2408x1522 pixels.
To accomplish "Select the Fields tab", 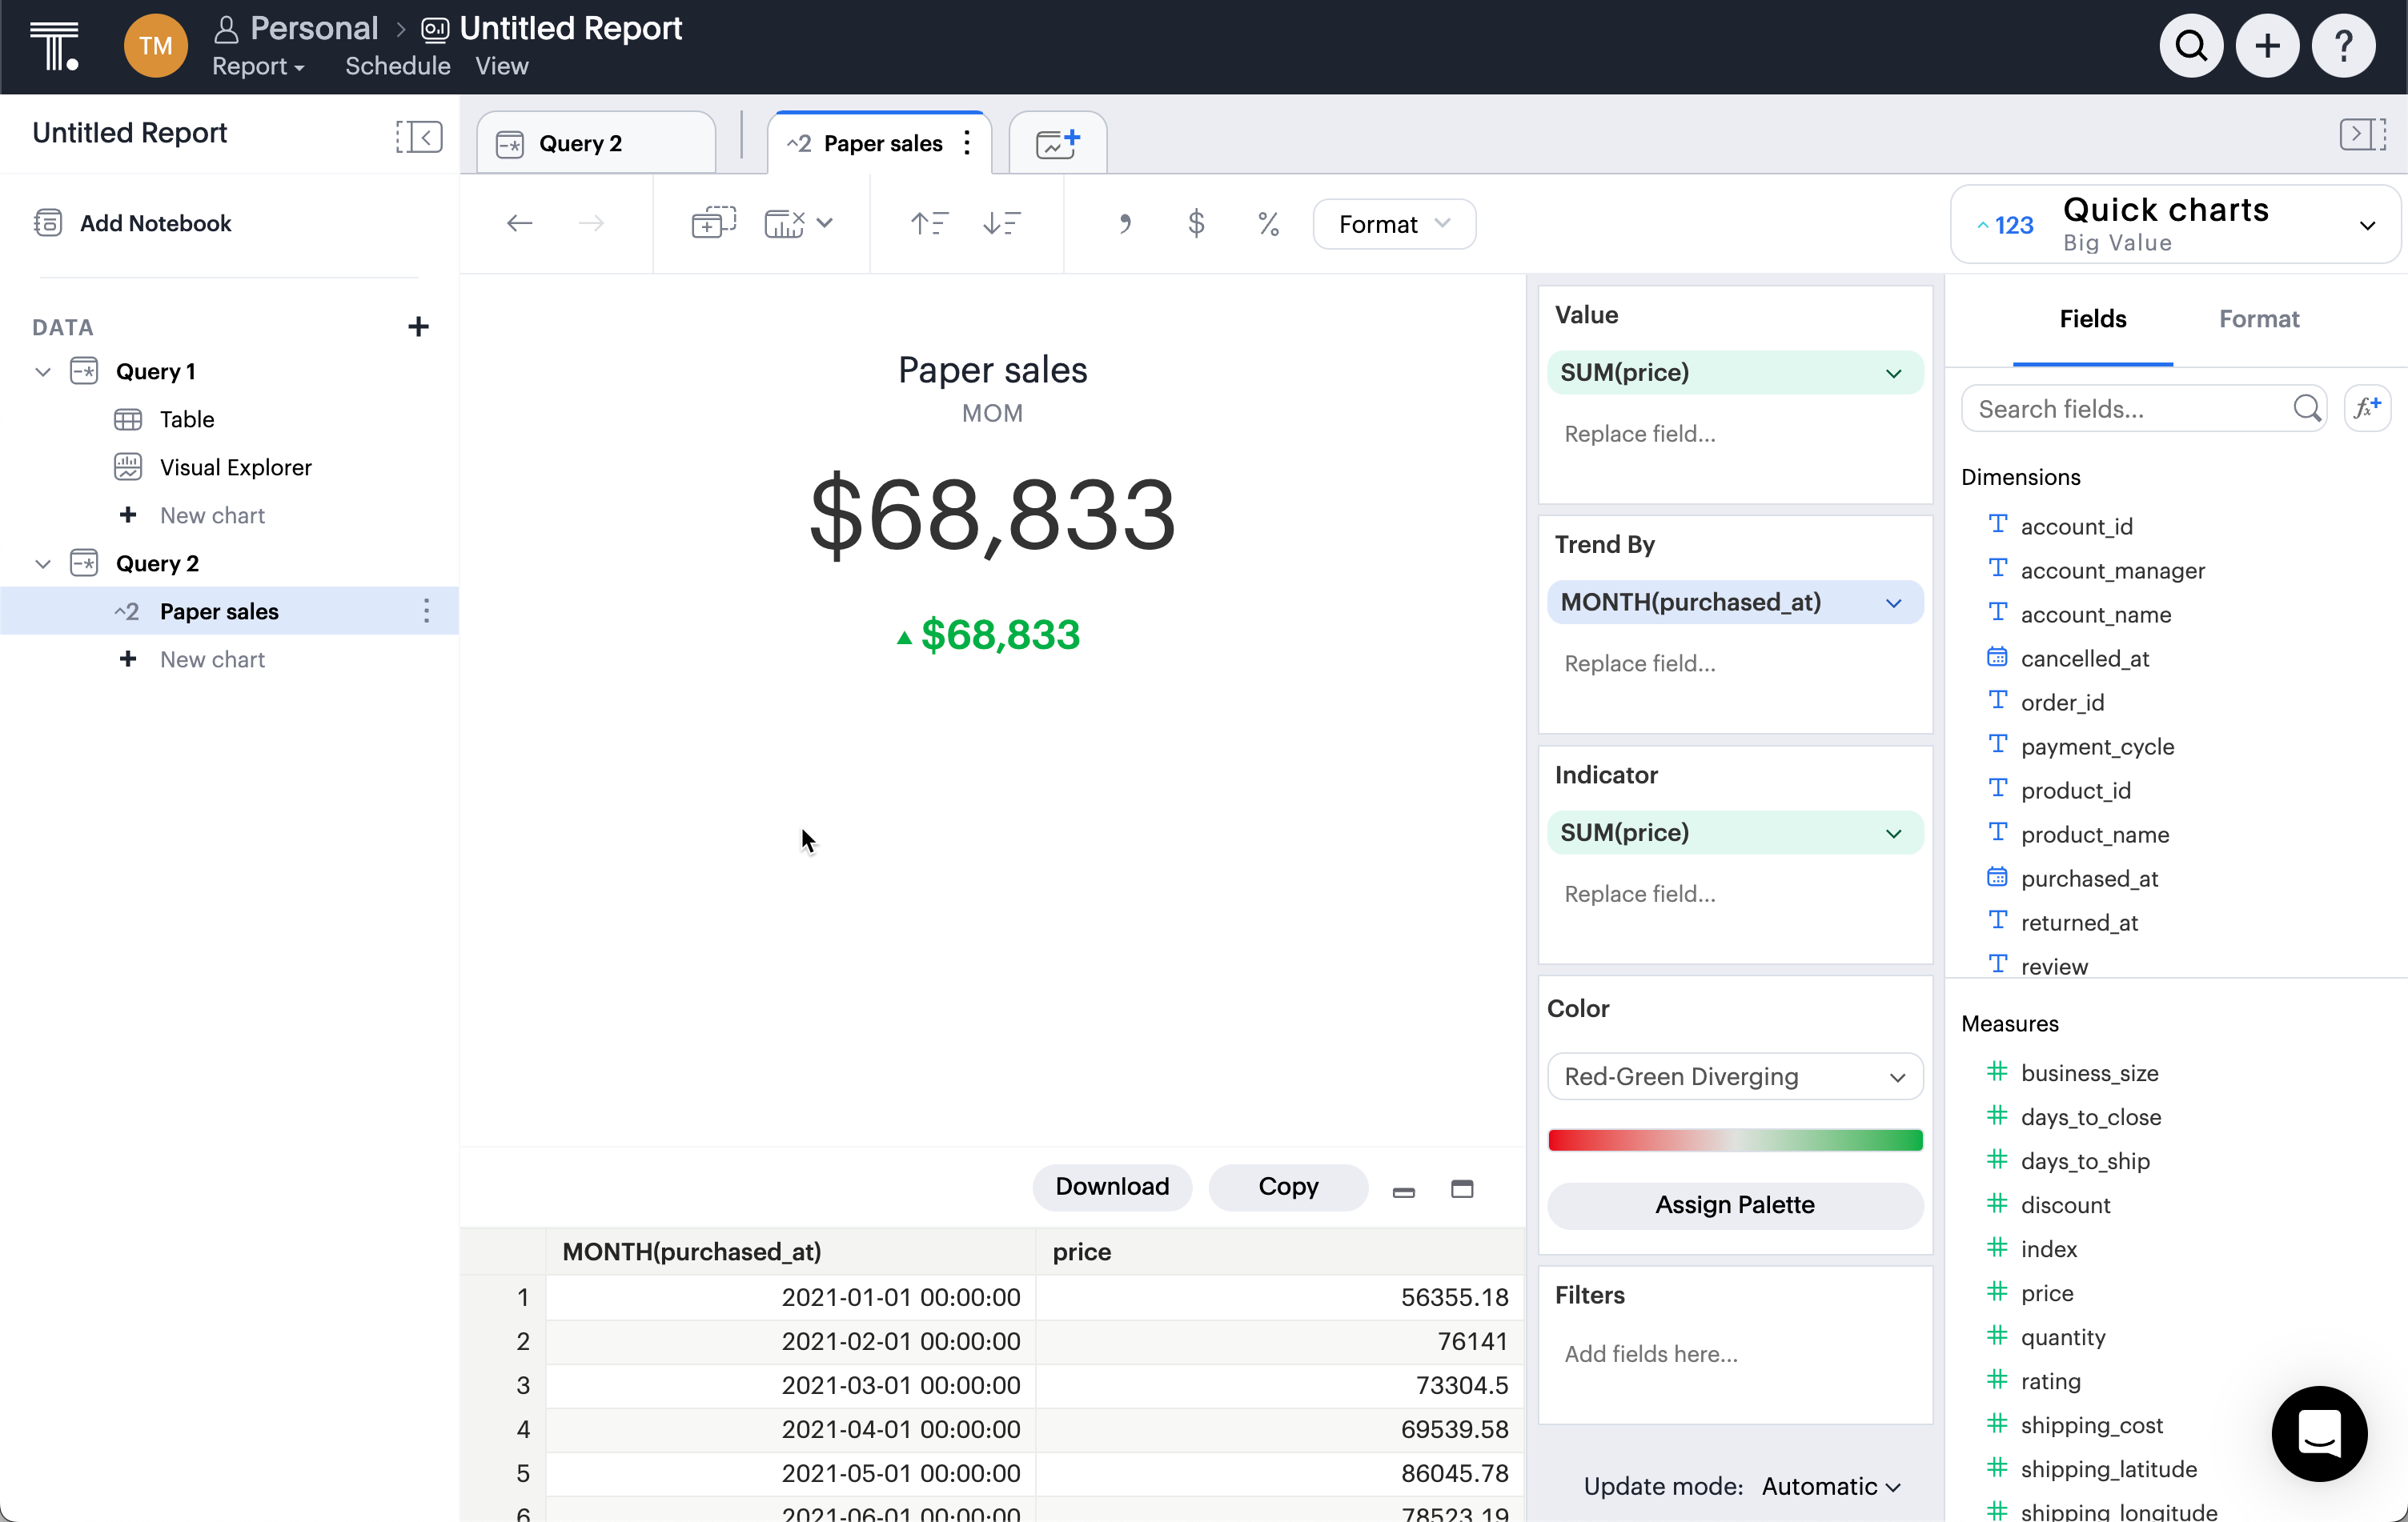I will 2093,319.
